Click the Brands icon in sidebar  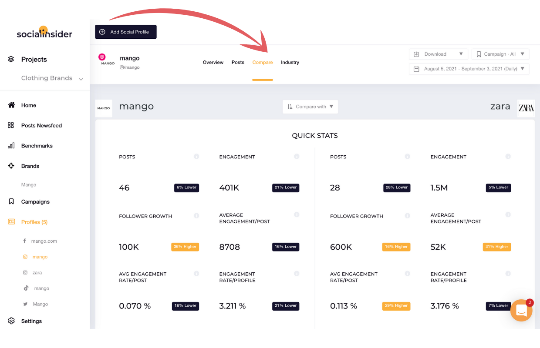point(11,166)
